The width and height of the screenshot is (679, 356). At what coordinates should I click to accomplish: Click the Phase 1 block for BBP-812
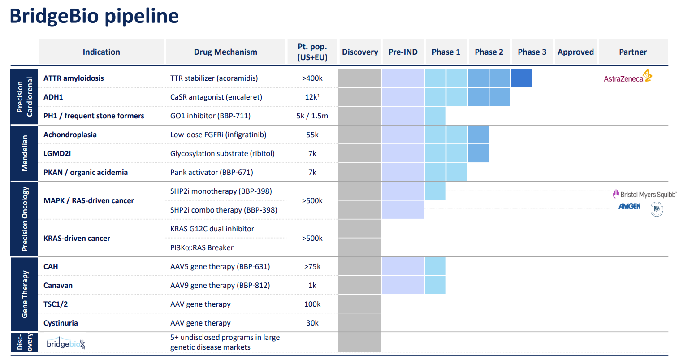[x=435, y=285]
